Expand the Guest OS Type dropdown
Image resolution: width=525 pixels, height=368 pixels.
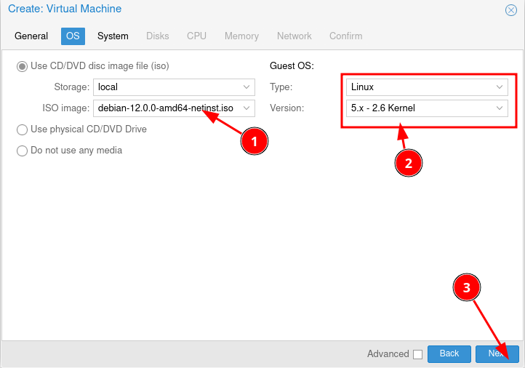[500, 87]
